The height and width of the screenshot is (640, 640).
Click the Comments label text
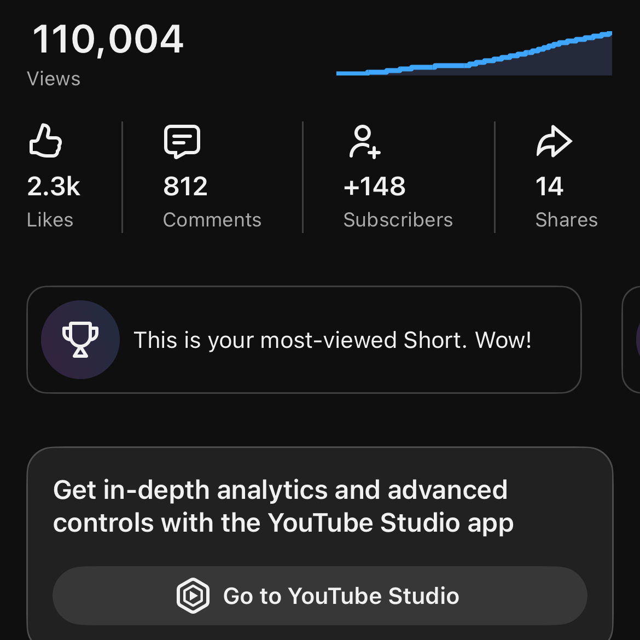pyautogui.click(x=212, y=219)
